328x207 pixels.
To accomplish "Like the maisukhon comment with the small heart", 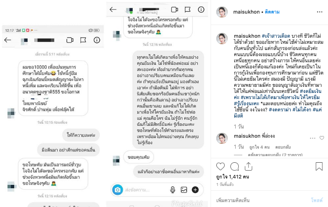I will click(x=322, y=138).
